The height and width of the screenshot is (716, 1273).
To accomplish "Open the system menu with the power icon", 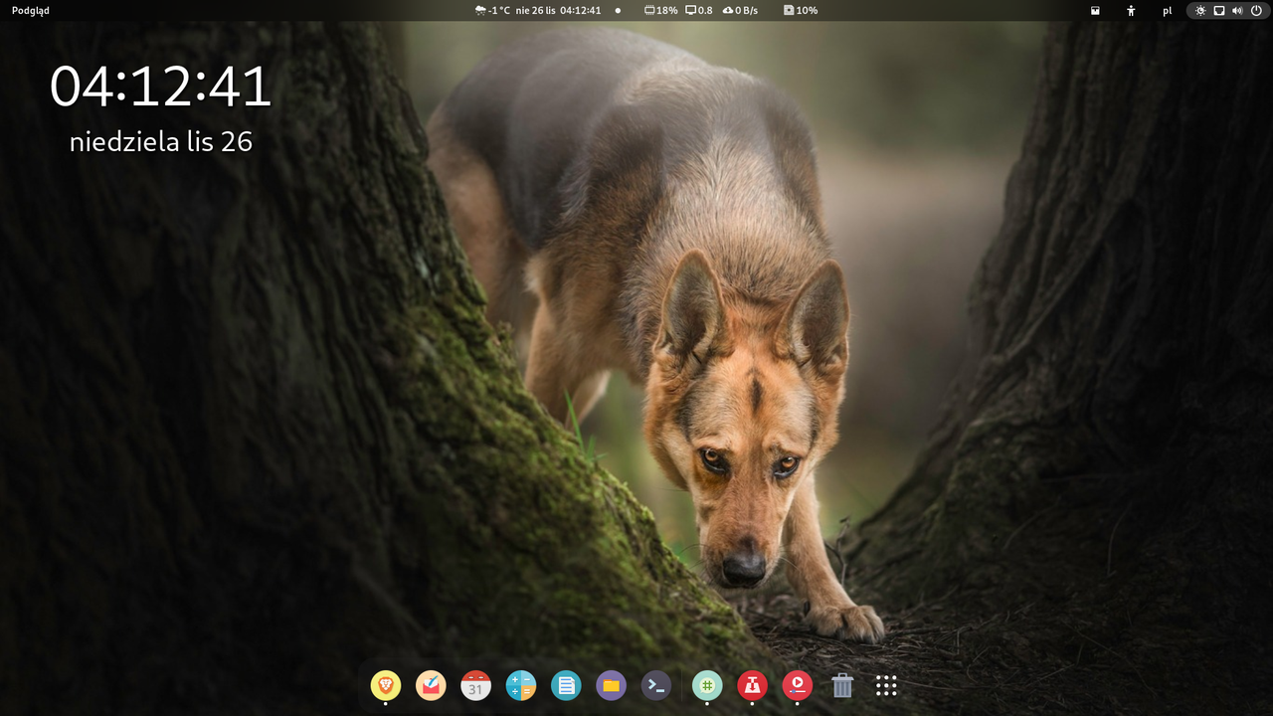I will click(x=1227, y=10).
